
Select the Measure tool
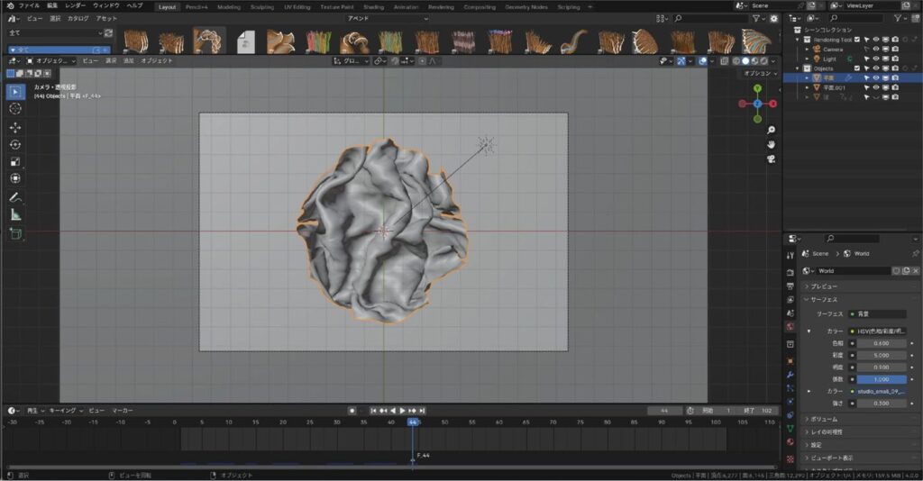point(15,215)
